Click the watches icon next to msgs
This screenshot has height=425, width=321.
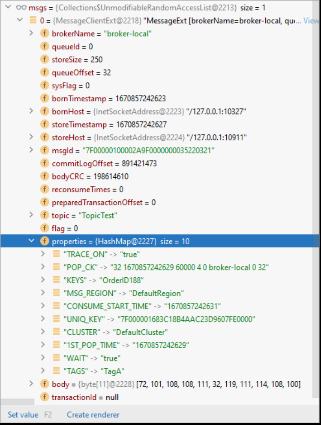21,7
